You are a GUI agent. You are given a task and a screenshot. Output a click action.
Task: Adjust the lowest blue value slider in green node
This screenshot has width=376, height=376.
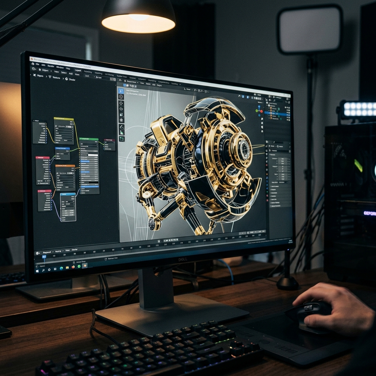90,187
